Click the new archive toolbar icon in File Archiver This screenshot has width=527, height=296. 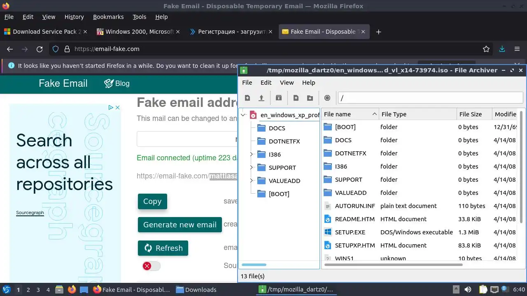point(247,98)
